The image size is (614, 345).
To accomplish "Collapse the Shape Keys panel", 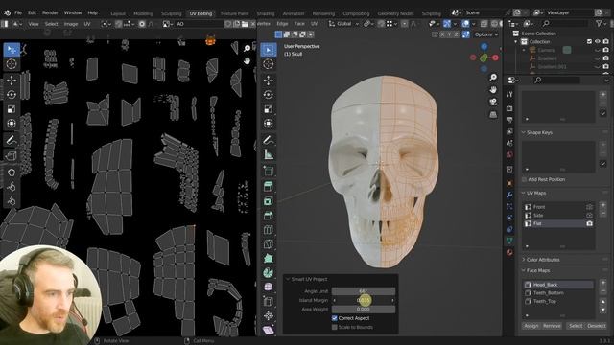I will pyautogui.click(x=524, y=132).
